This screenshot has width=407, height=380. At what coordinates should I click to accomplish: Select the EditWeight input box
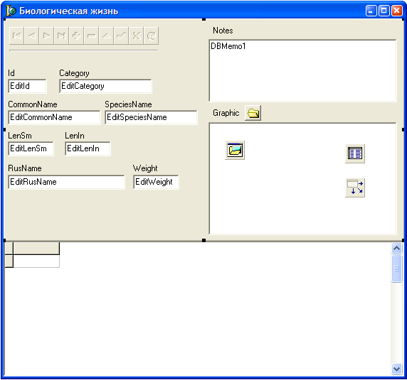pyautogui.click(x=156, y=182)
